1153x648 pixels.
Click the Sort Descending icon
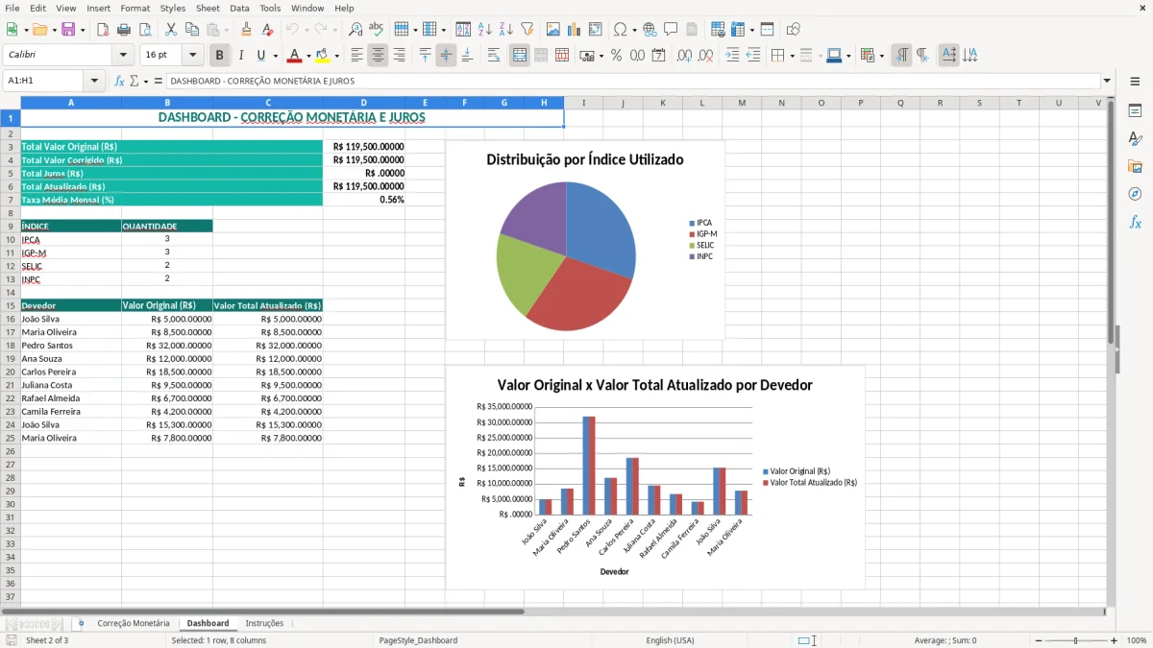(505, 30)
